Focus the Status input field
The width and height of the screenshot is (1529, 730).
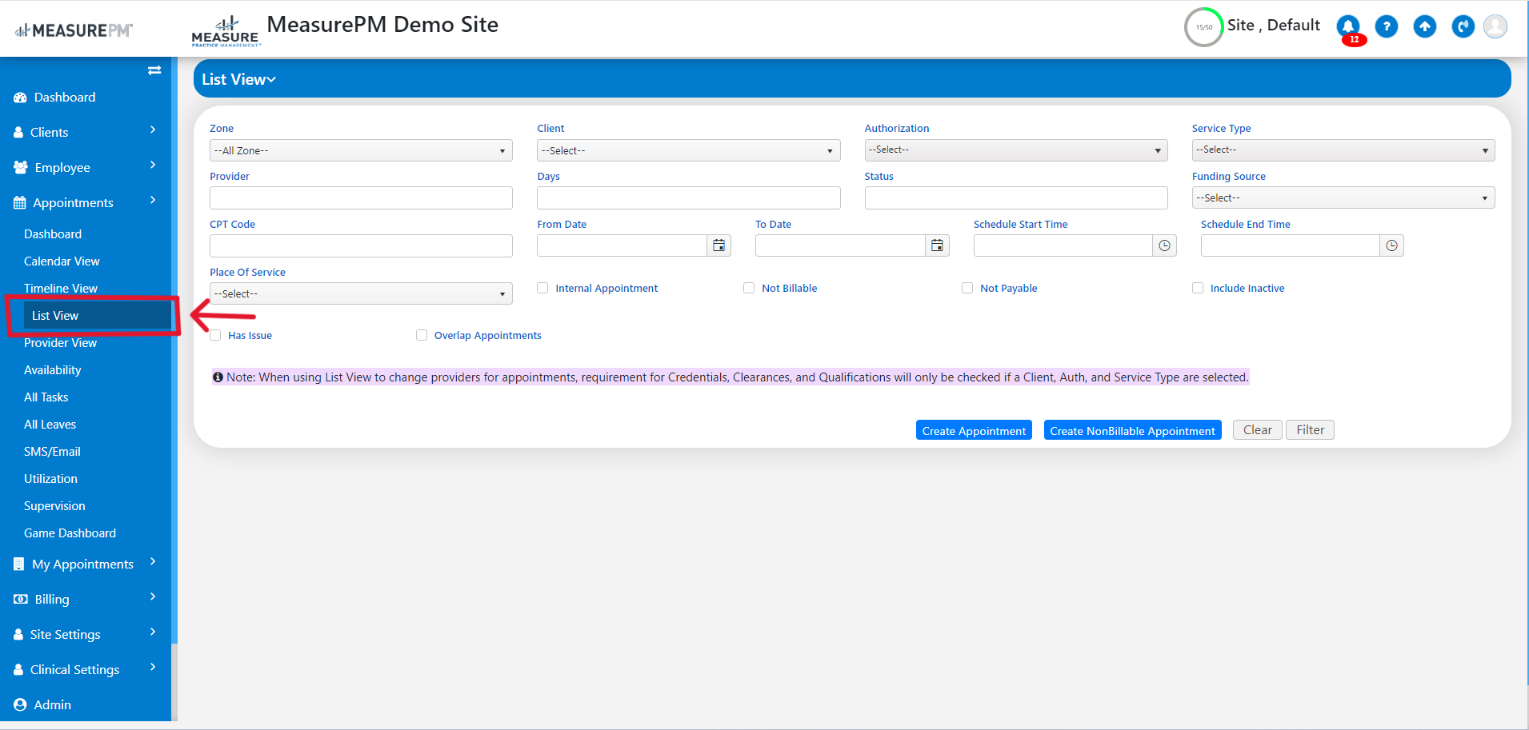(x=1016, y=197)
